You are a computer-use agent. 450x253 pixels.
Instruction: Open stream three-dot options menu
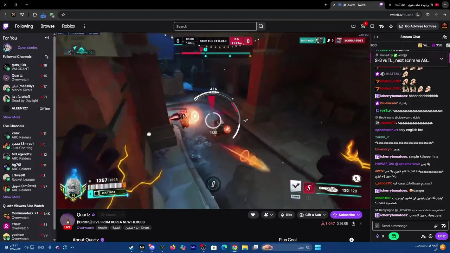(361, 223)
